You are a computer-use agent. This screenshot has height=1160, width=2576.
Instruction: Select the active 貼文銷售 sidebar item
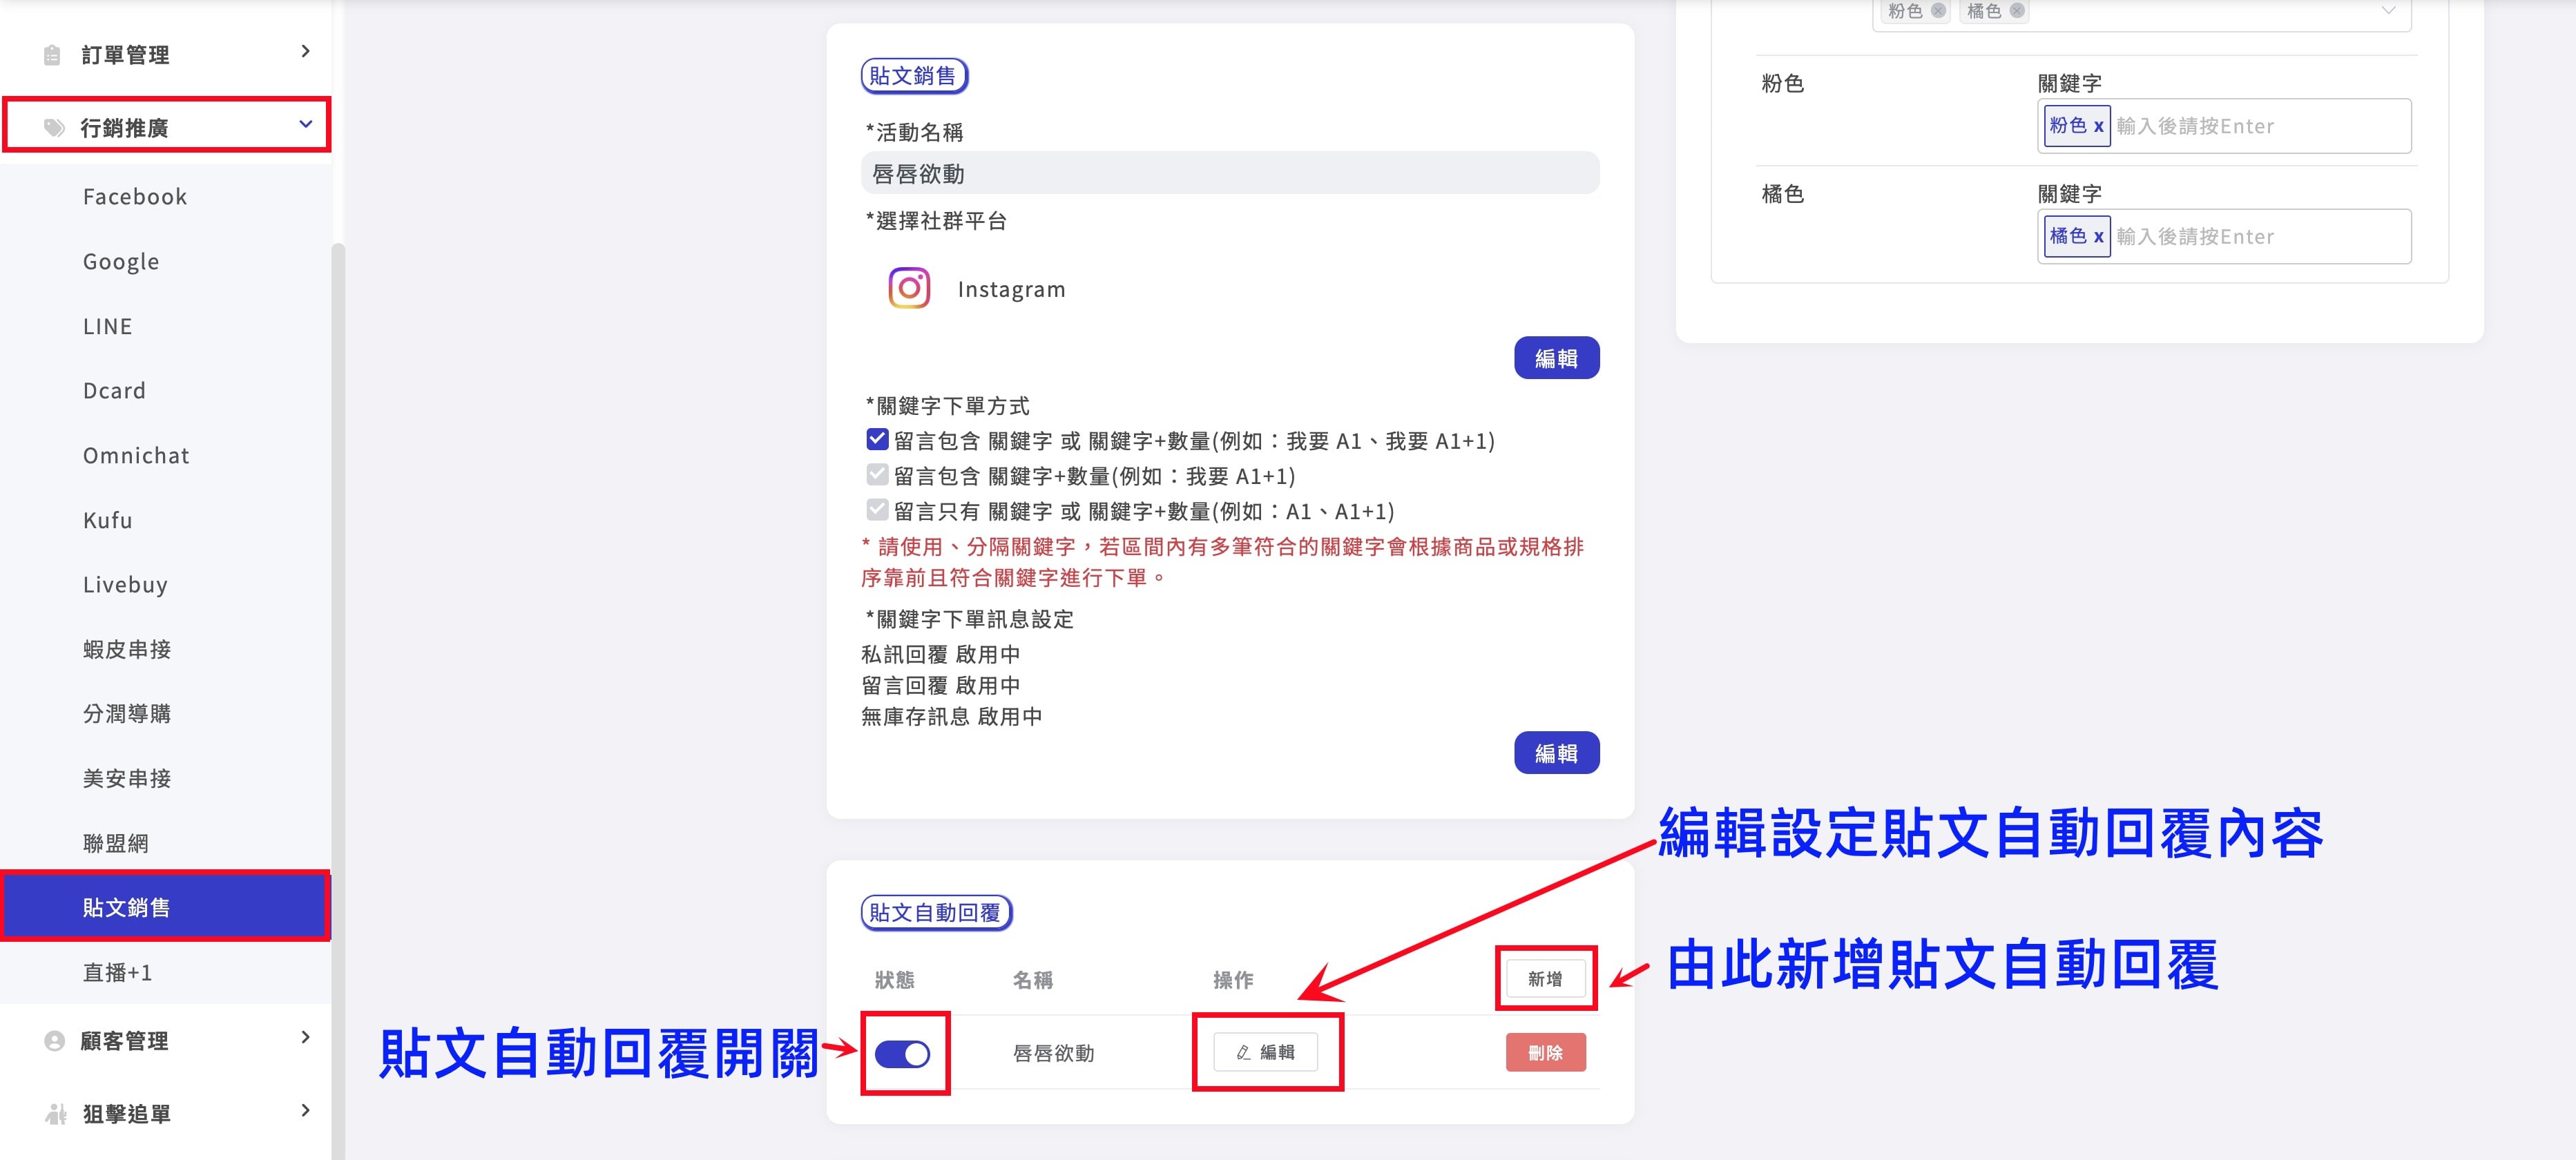(x=165, y=907)
